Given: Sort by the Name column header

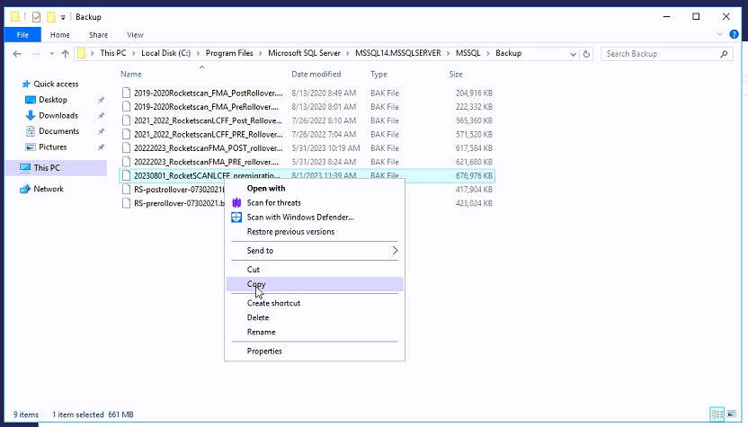Looking at the screenshot, I should (x=130, y=74).
